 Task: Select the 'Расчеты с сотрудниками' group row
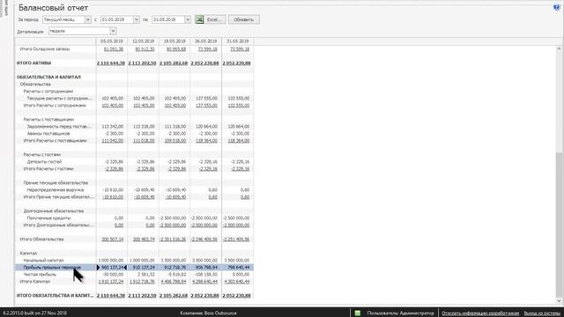(48, 92)
